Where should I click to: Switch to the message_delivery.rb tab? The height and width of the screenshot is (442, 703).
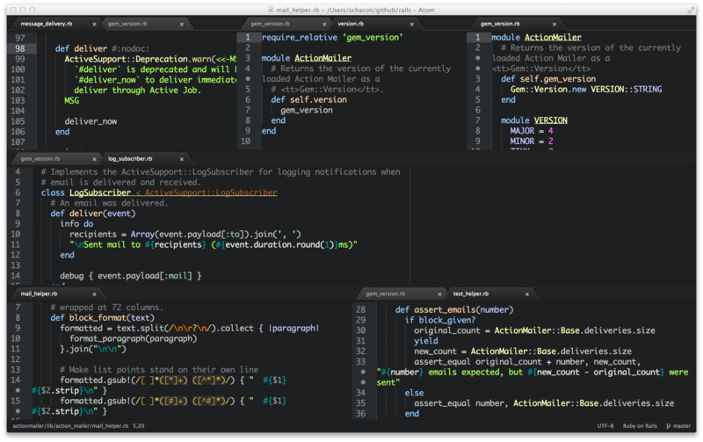click(48, 24)
